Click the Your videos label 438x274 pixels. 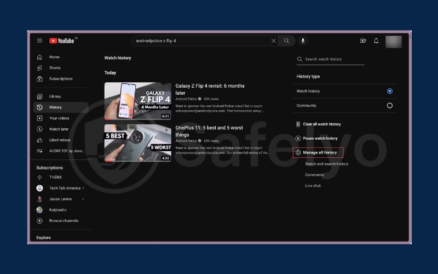click(x=59, y=118)
